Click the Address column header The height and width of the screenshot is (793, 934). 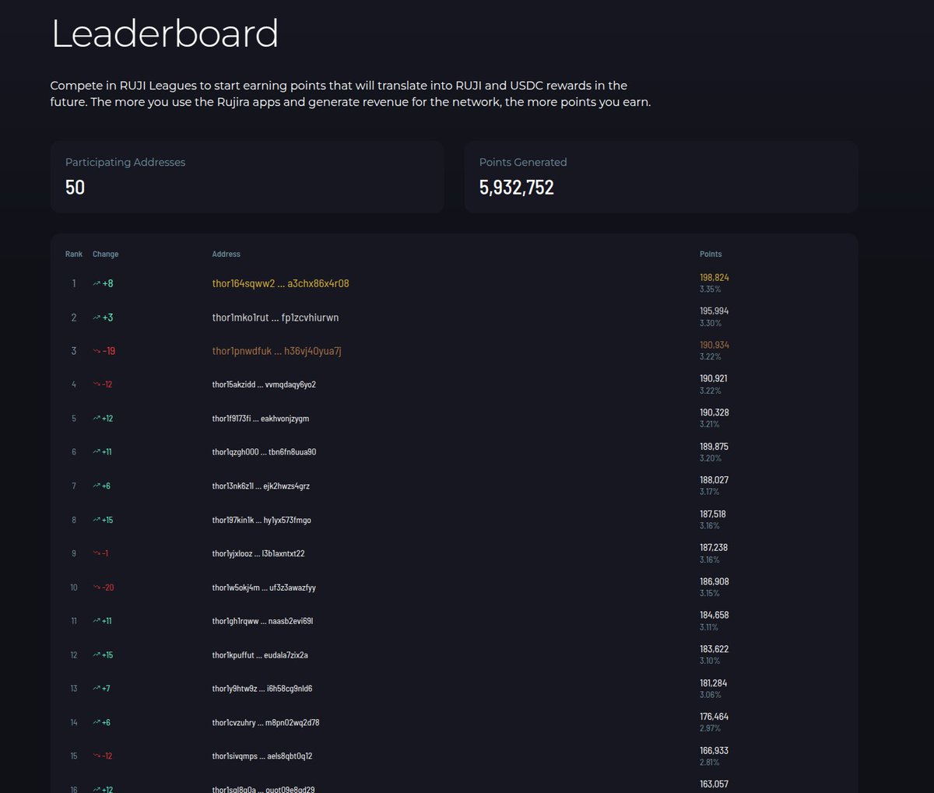pos(226,254)
